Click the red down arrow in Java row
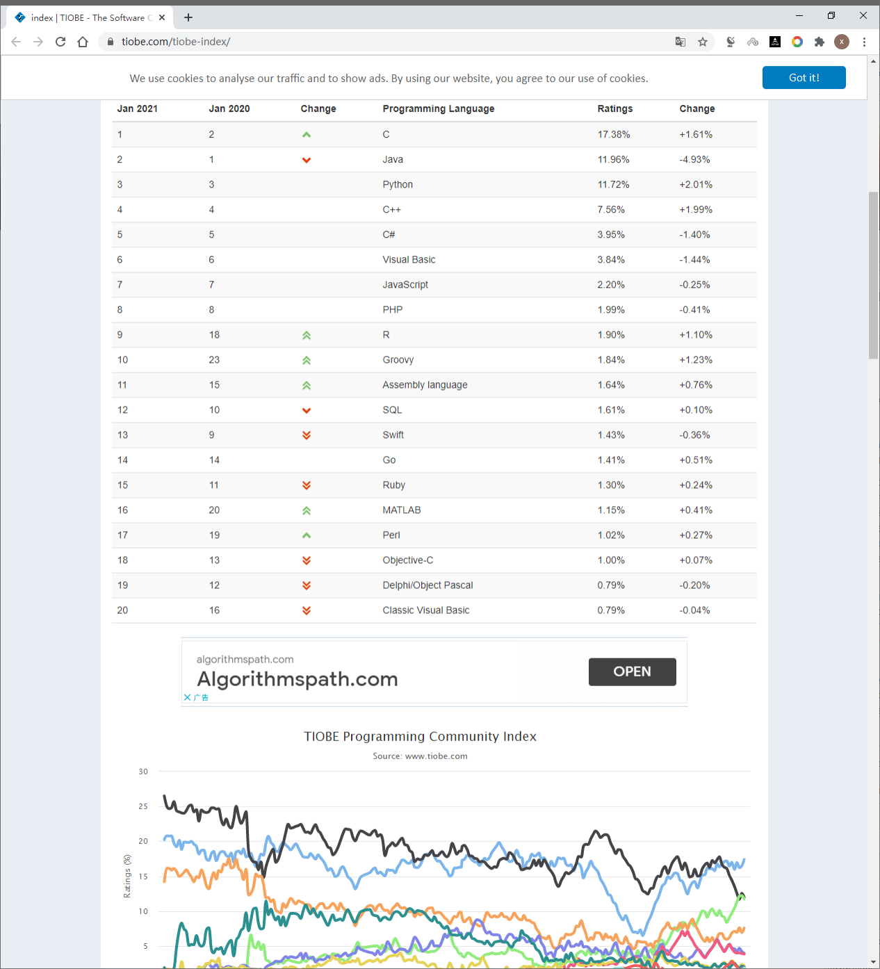Image resolution: width=880 pixels, height=969 pixels. [x=307, y=160]
